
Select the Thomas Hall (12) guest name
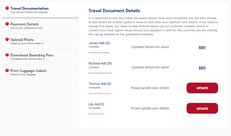pos(100,84)
